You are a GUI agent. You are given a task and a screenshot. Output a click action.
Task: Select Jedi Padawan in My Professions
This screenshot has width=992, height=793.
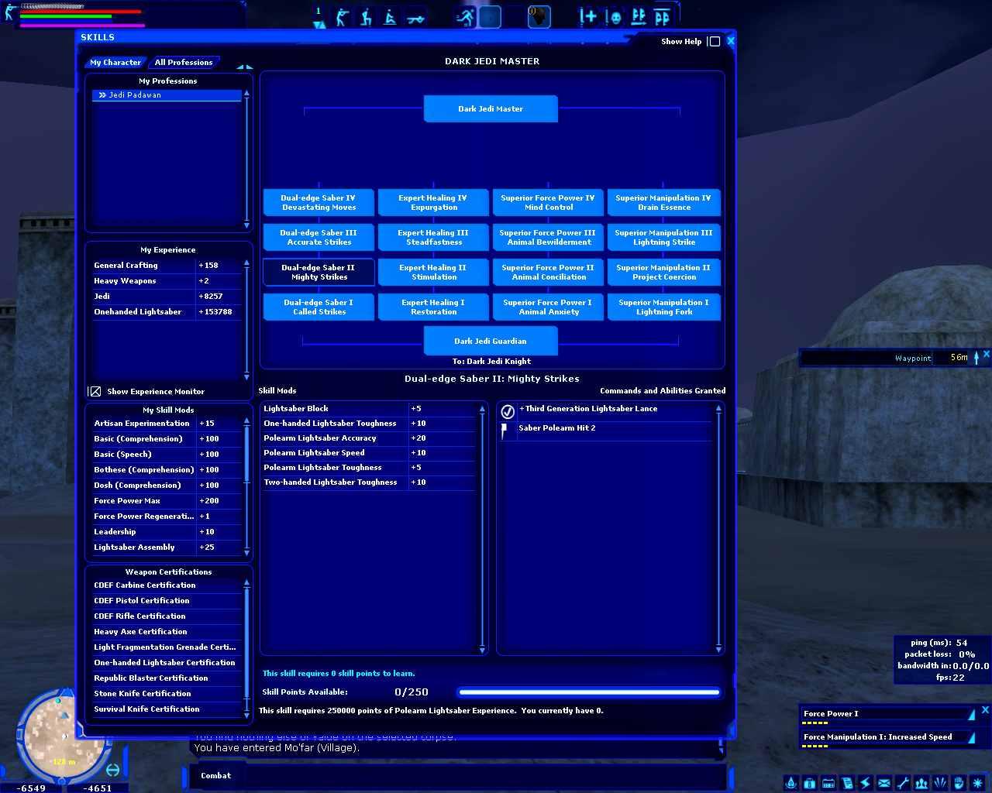click(167, 95)
